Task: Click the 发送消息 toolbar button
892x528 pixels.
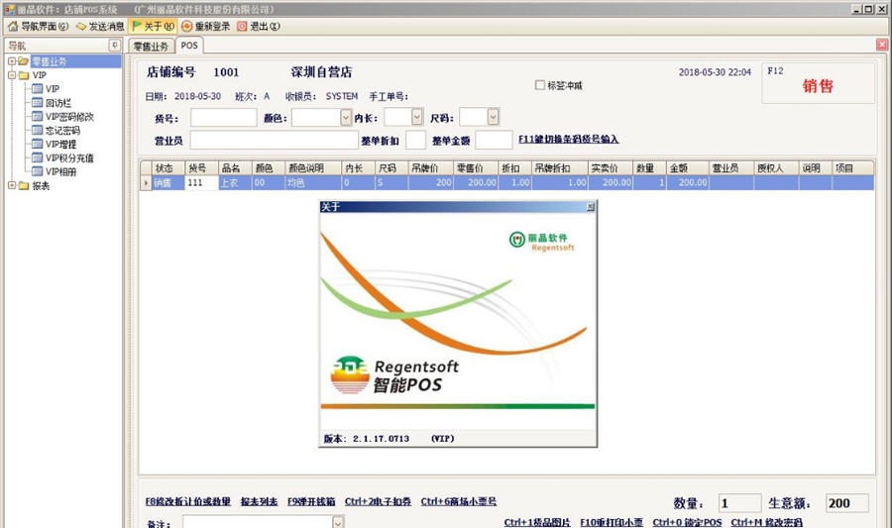Action: (x=100, y=26)
